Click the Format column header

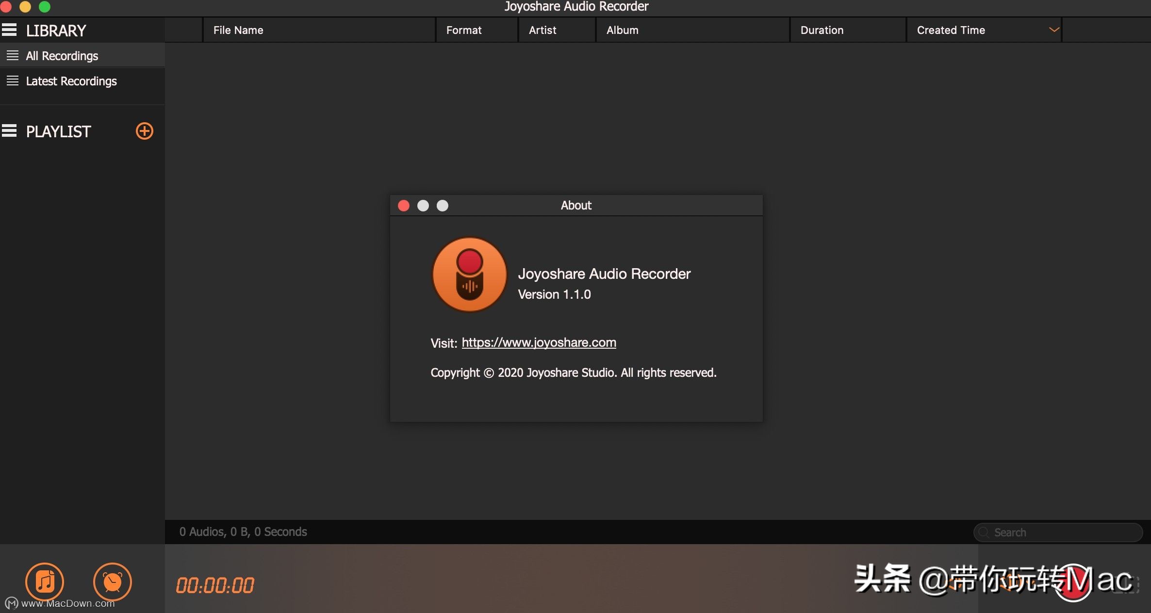pos(464,30)
